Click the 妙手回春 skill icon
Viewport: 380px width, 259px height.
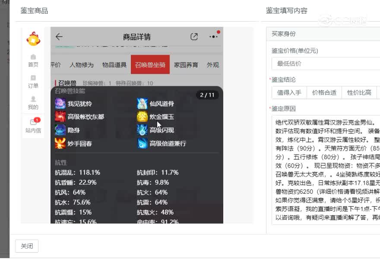60,143
